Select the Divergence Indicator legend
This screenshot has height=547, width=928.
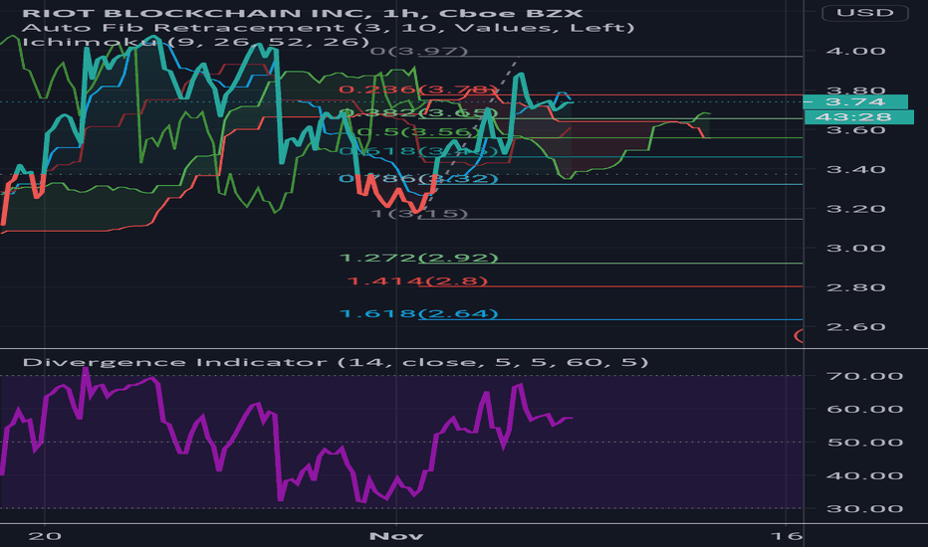(336, 362)
